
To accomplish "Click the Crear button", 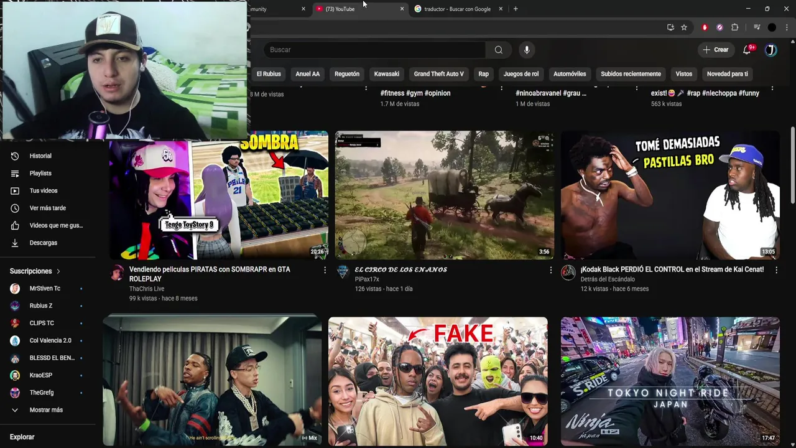I will pos(716,50).
